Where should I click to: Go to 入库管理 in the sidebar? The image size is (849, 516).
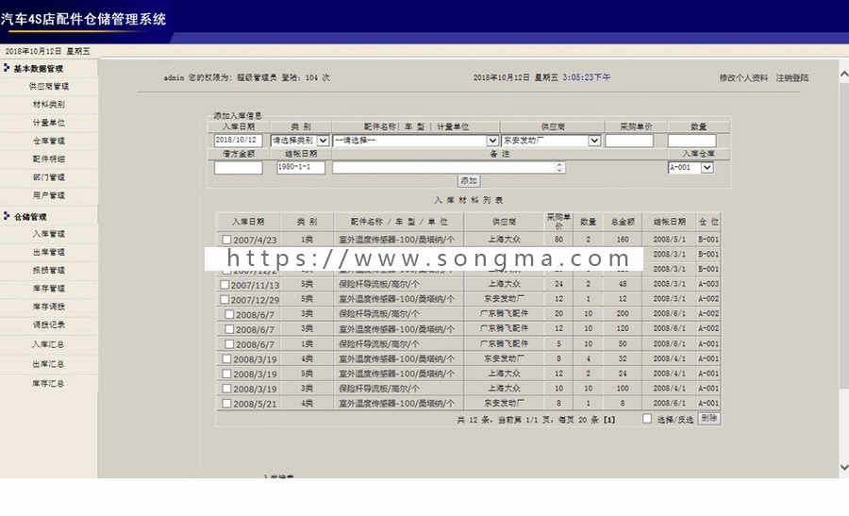[49, 233]
